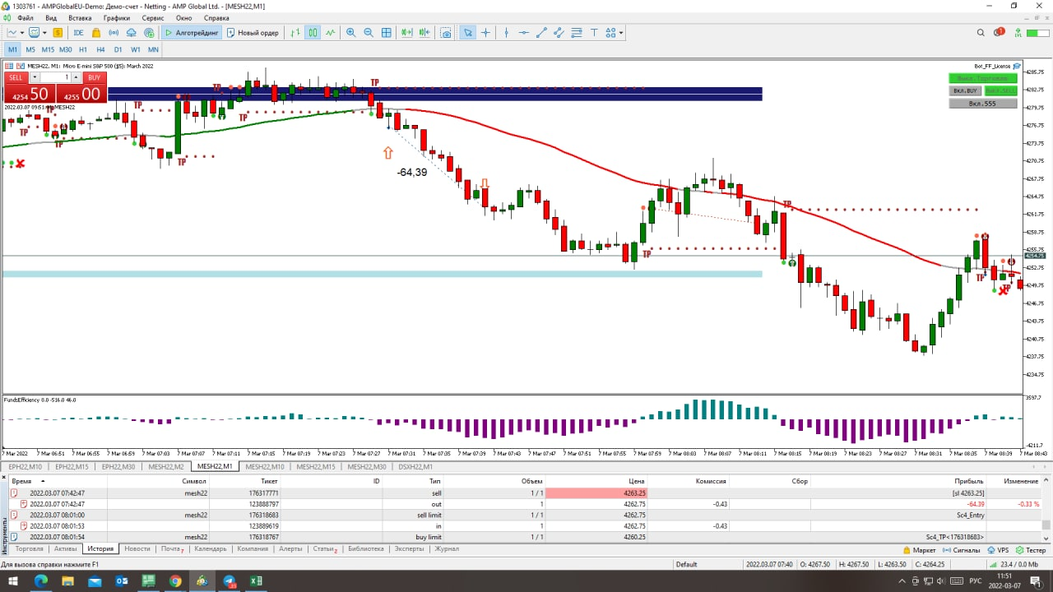Switch timeframe to W1
1053x592 pixels.
coord(136,49)
